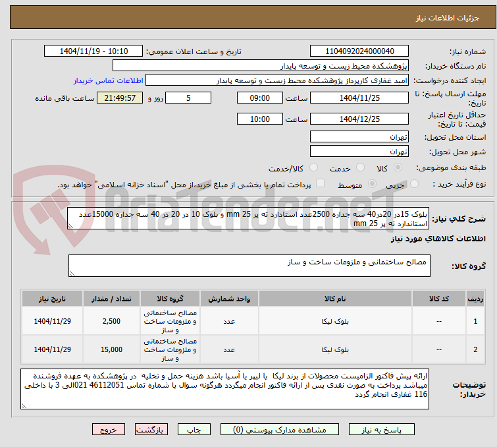Click the goods group text area
The width and height of the screenshot is (497, 447).
click(x=249, y=266)
